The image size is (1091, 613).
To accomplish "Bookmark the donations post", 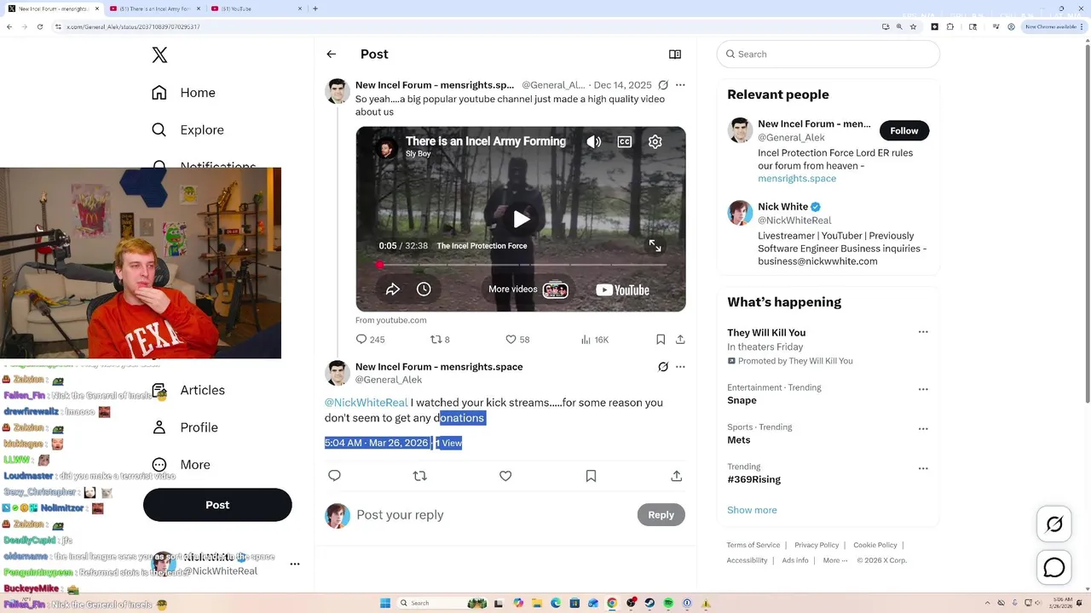I will 591,476.
